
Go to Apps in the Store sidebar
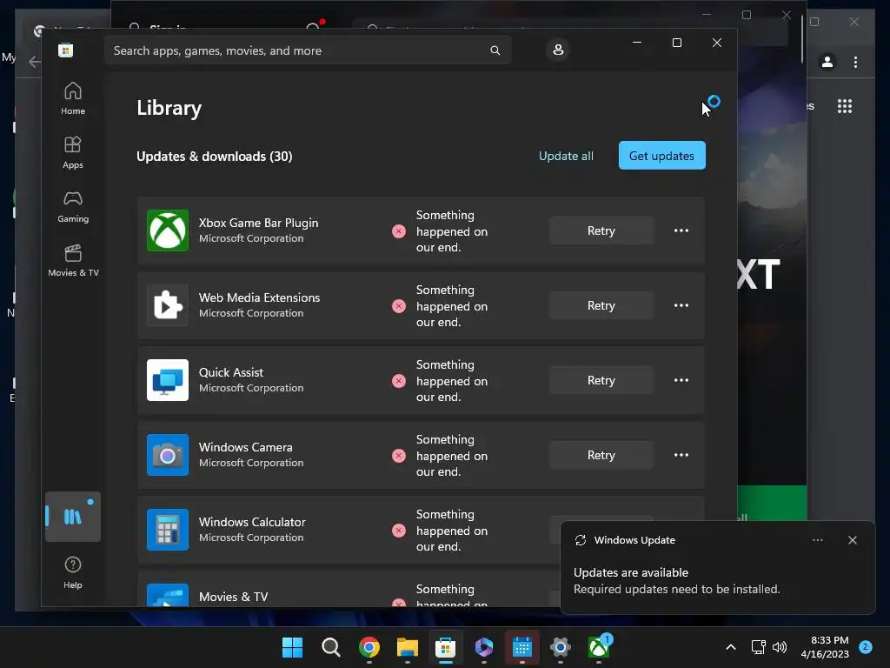73,152
